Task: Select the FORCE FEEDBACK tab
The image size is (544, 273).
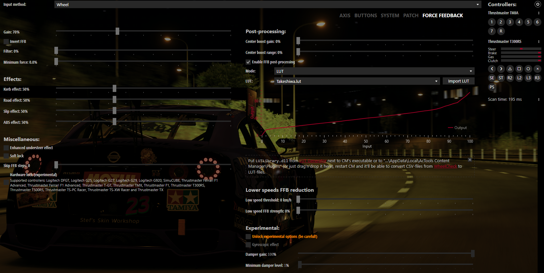Action: click(x=443, y=16)
